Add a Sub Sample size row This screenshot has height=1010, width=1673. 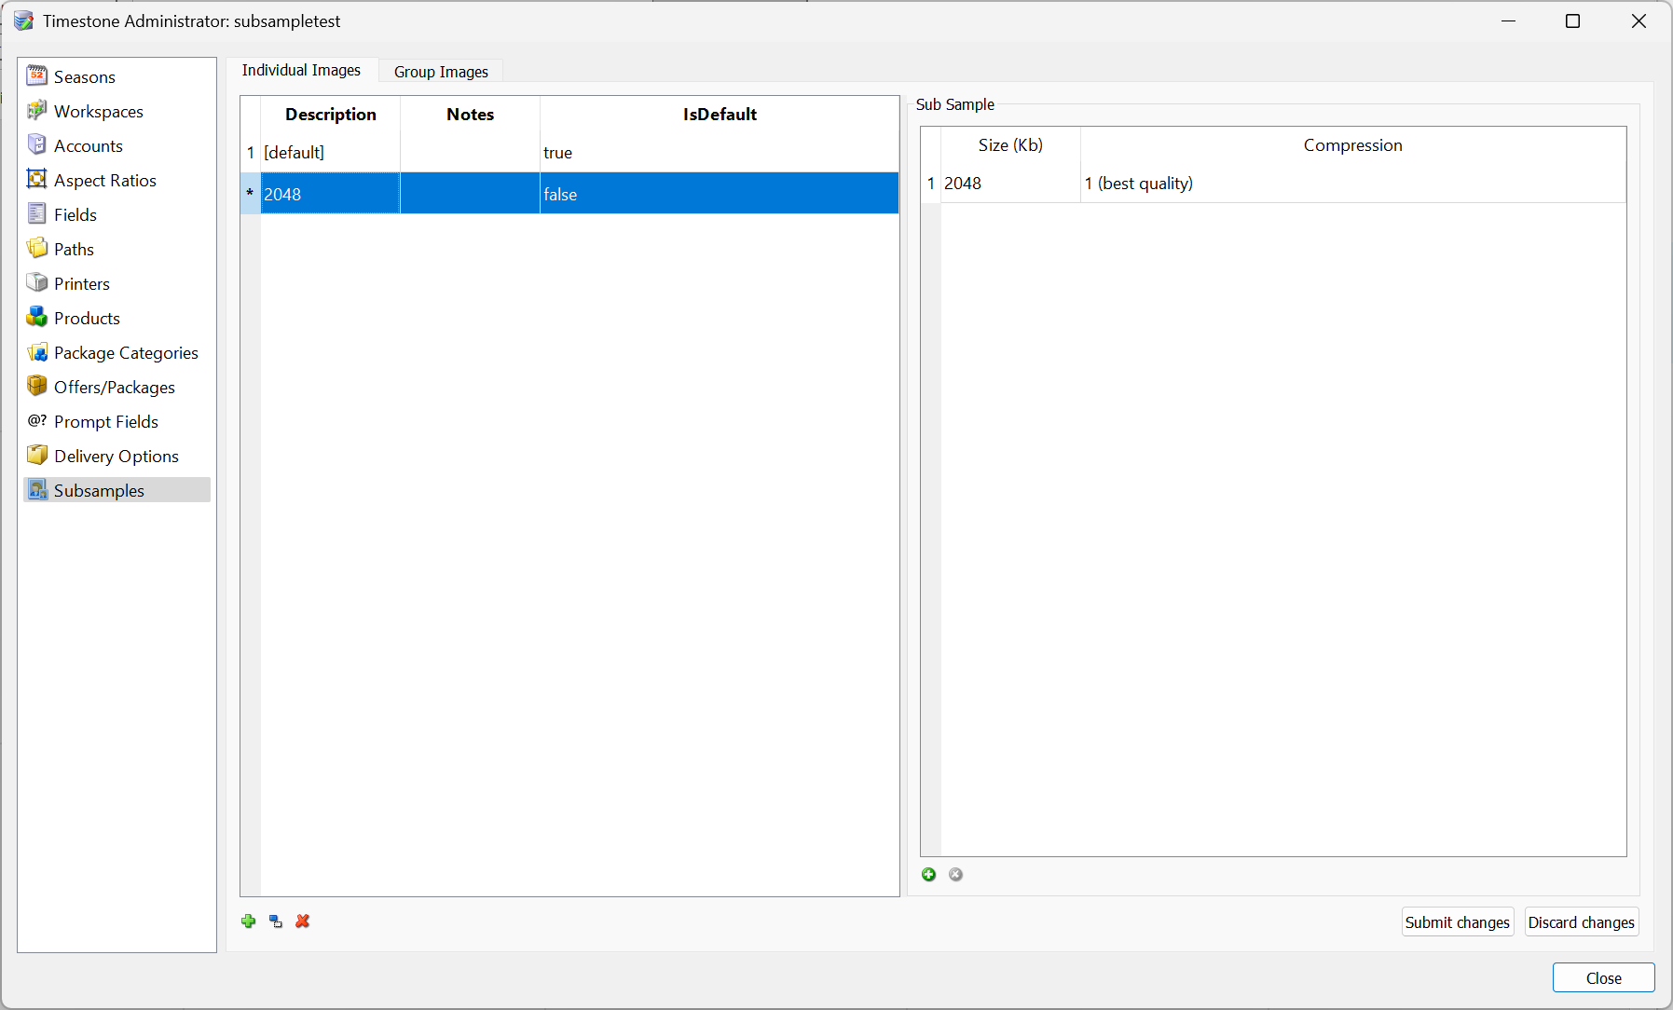pyautogui.click(x=929, y=874)
